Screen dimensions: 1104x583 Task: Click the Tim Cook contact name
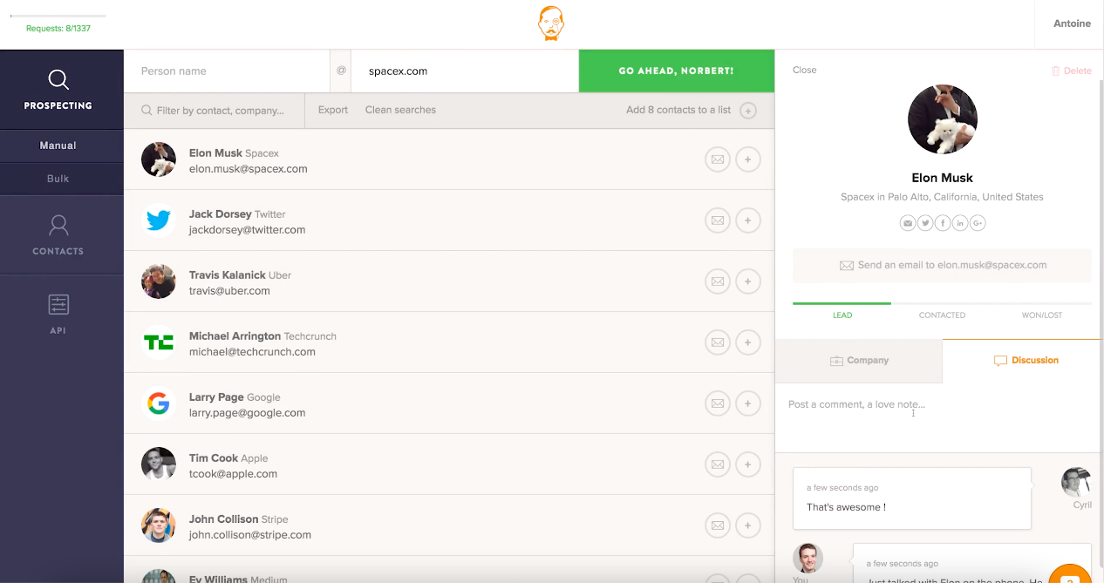[214, 458]
